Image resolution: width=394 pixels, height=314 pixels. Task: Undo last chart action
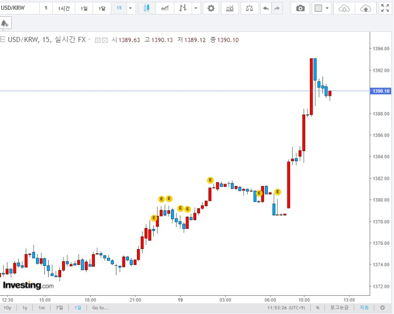tap(266, 8)
